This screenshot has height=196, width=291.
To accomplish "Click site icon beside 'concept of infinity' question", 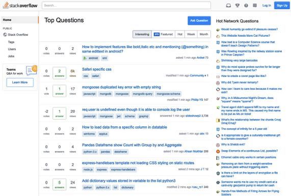I will pyautogui.click(x=218, y=129).
